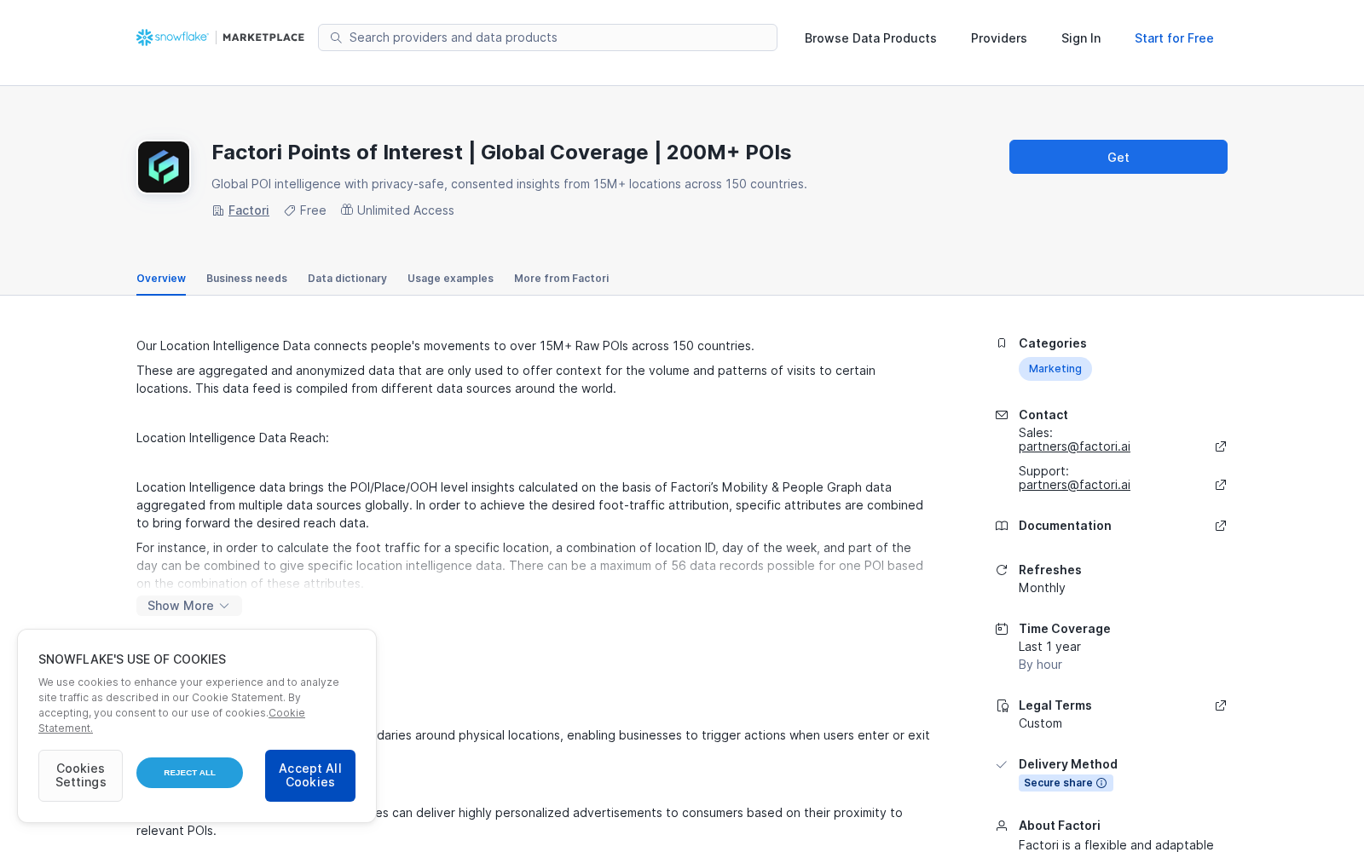Screen dimensions: 1364x852
Task: Focus the search providers and data products field
Action: pos(547,37)
